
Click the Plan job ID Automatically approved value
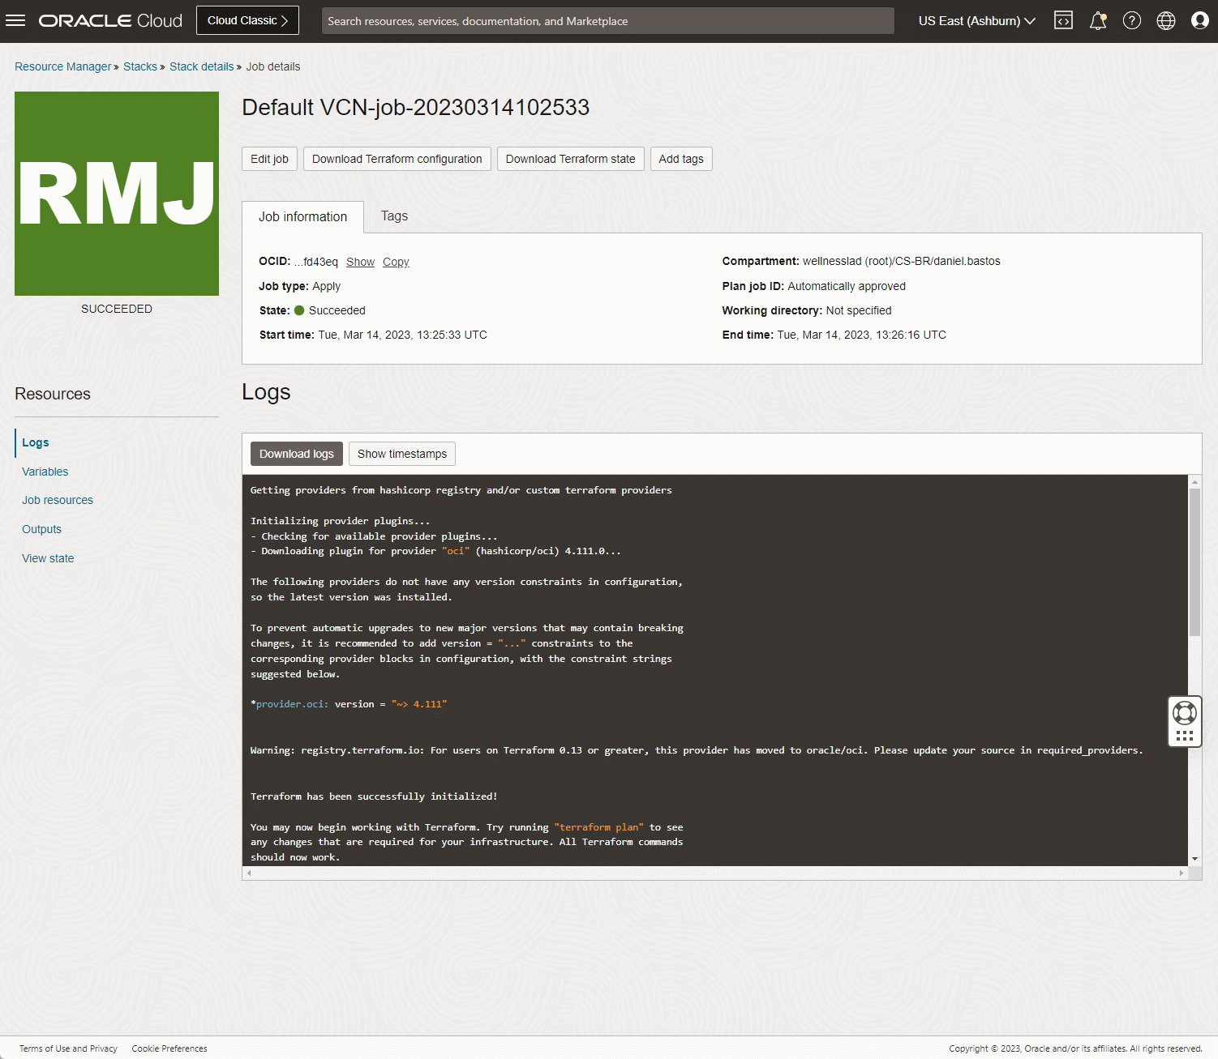(x=847, y=286)
